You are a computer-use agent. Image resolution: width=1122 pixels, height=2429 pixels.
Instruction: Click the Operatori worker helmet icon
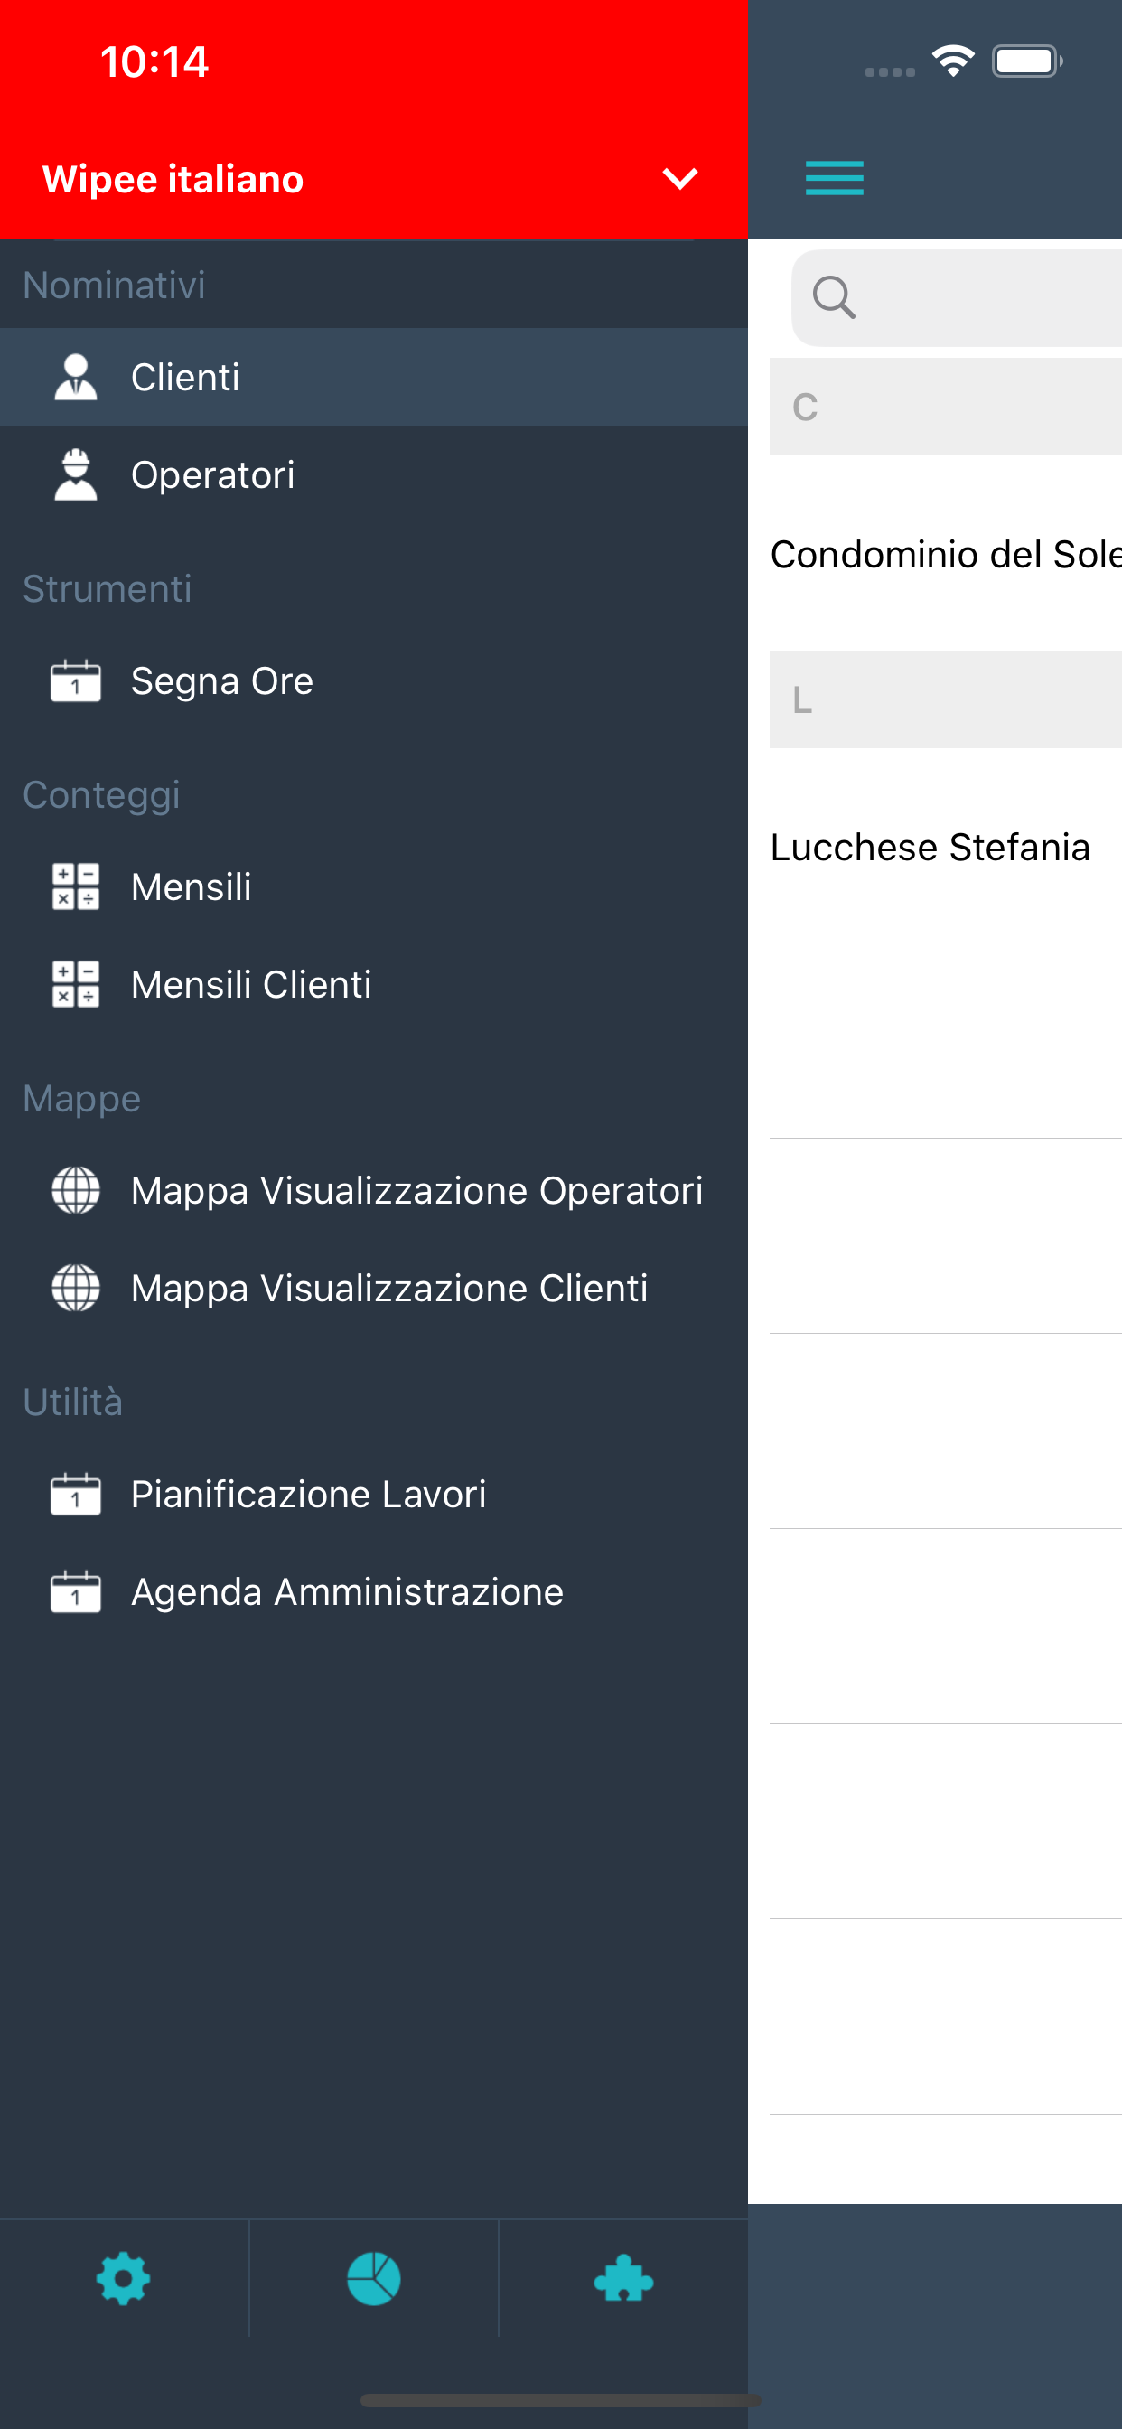point(75,474)
